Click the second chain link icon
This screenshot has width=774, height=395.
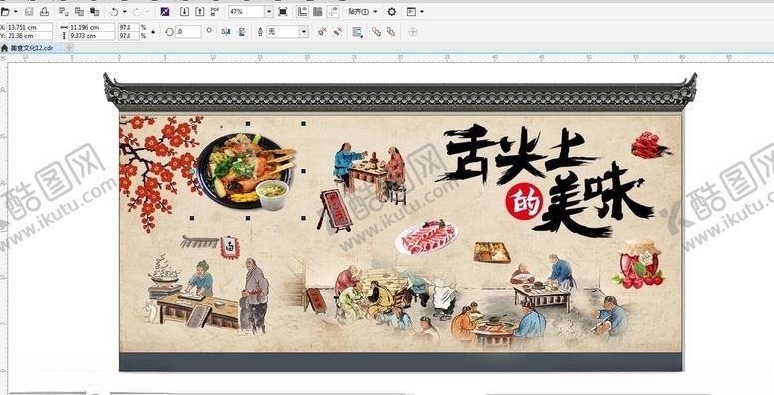pyautogui.click(x=391, y=32)
